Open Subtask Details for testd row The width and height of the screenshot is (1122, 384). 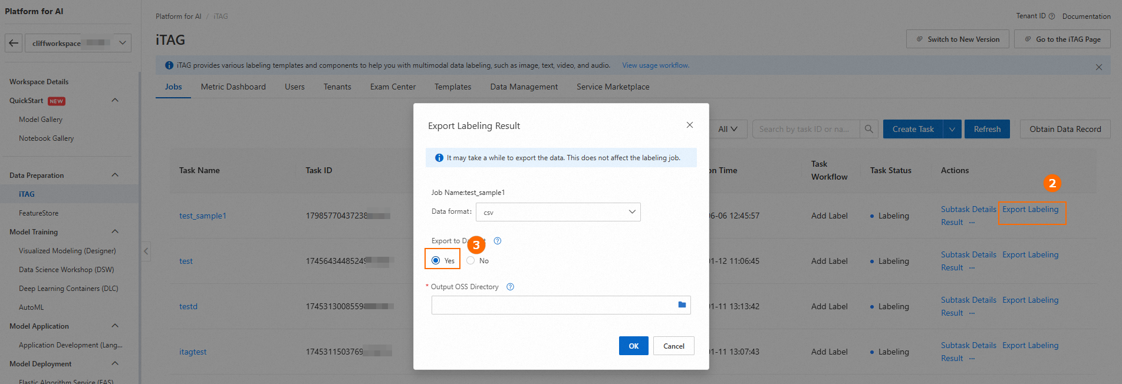pyautogui.click(x=968, y=300)
